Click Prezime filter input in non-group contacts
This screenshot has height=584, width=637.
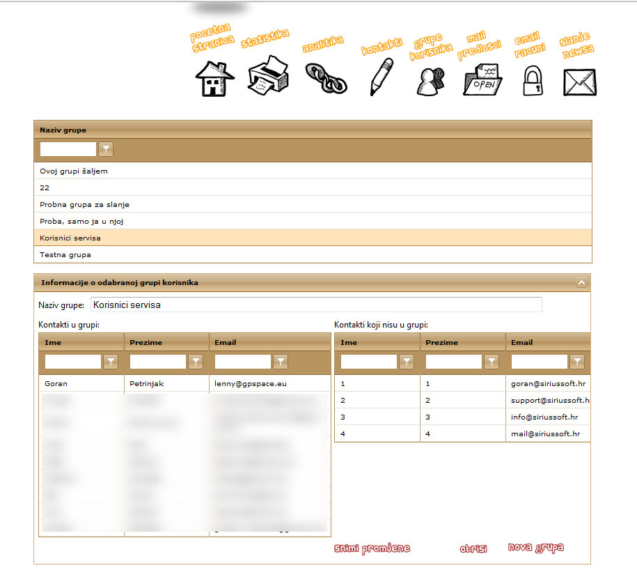click(454, 362)
